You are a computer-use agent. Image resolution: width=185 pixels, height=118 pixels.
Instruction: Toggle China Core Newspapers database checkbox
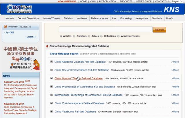tap(51, 103)
